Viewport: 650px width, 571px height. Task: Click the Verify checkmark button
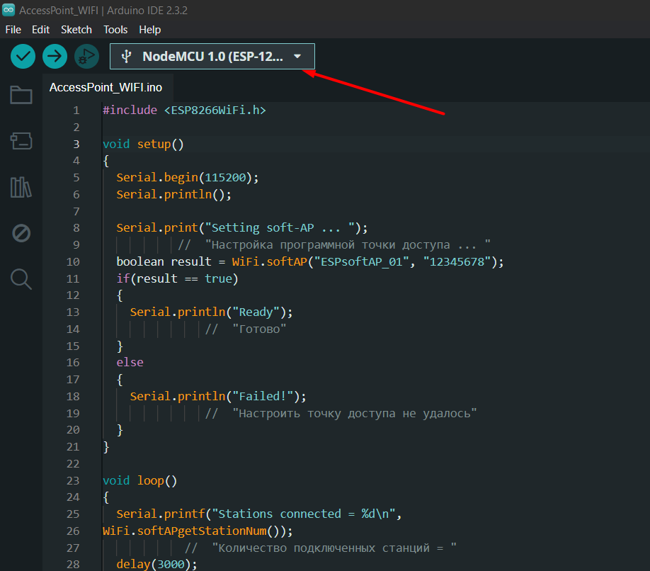pyautogui.click(x=23, y=56)
